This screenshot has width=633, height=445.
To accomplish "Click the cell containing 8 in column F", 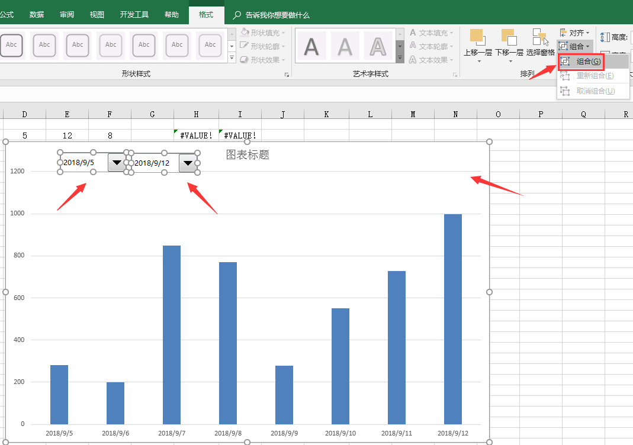I will tap(110, 136).
